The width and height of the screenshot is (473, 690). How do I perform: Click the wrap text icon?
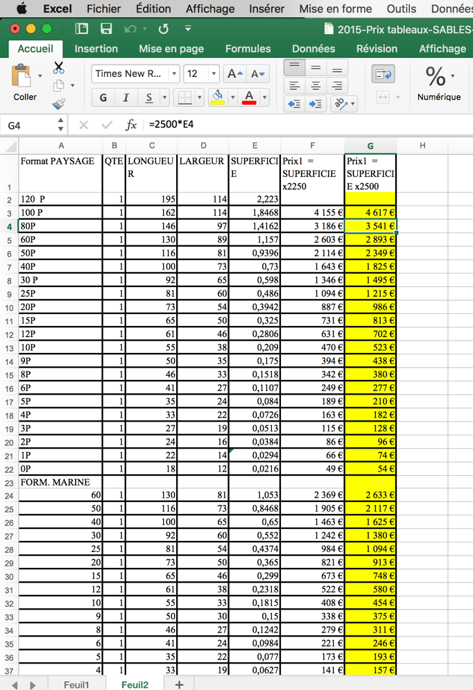coord(383,74)
